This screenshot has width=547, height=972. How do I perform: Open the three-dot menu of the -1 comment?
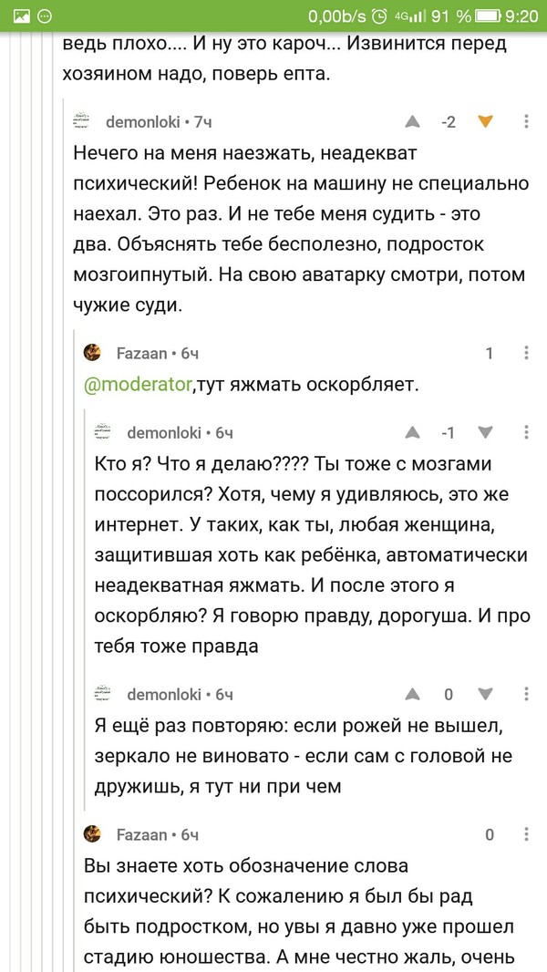528,432
